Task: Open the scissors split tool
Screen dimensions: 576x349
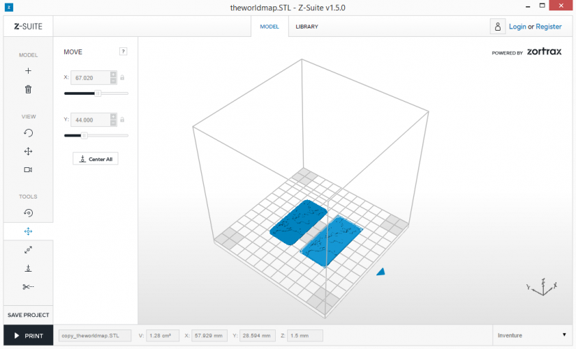Action: click(28, 287)
